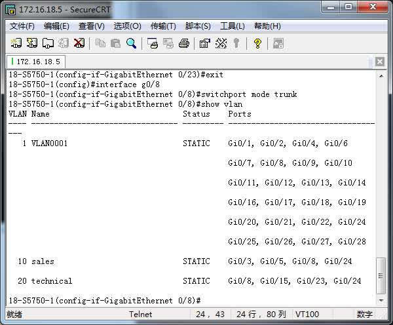This screenshot has height=325, width=393.
Task: Click the Quick Connect toolbar icon
Action: [32, 43]
